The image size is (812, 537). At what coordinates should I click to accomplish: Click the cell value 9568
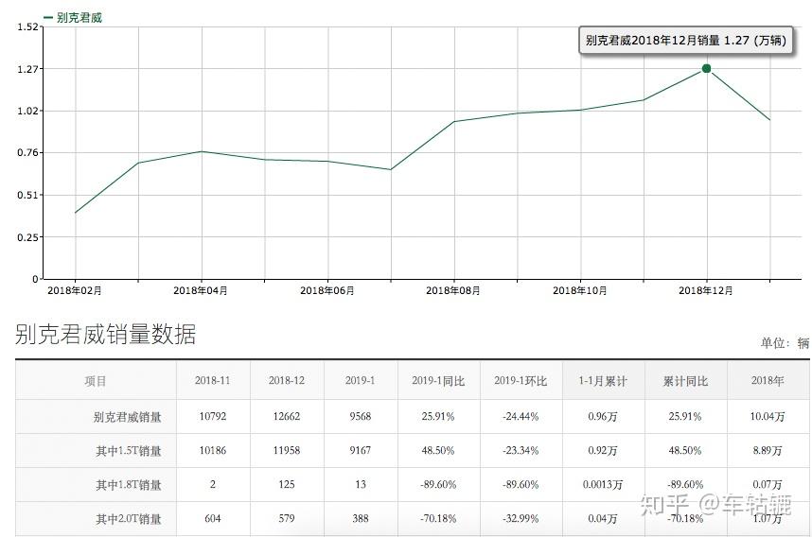360,417
